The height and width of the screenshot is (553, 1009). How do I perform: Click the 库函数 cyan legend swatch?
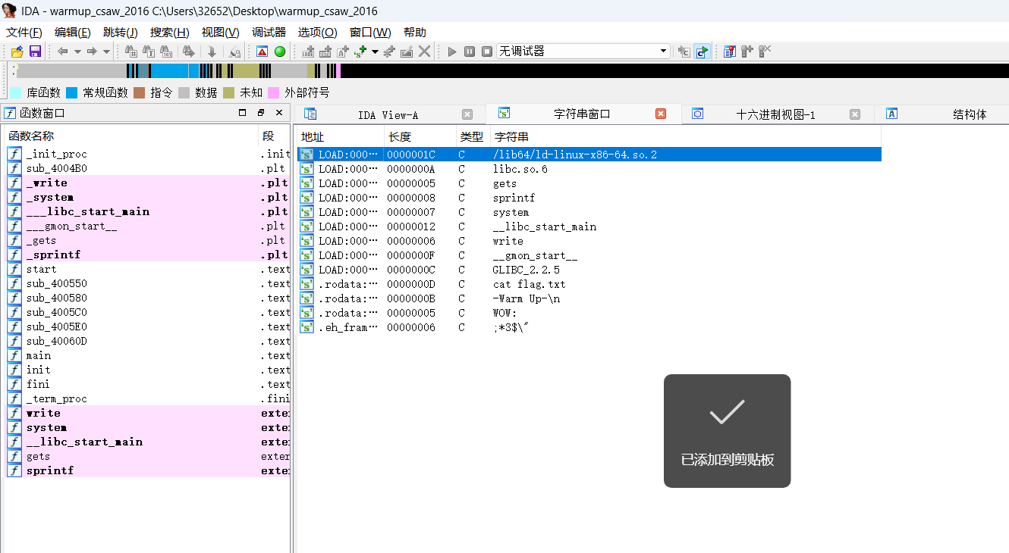click(15, 93)
